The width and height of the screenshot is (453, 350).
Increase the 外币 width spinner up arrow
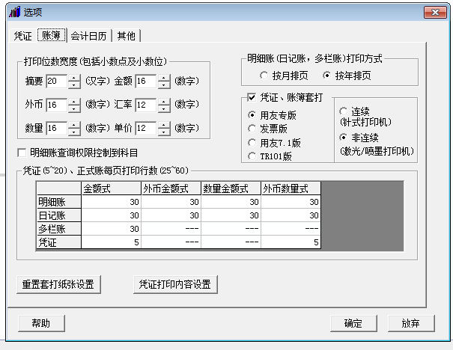pyautogui.click(x=74, y=102)
